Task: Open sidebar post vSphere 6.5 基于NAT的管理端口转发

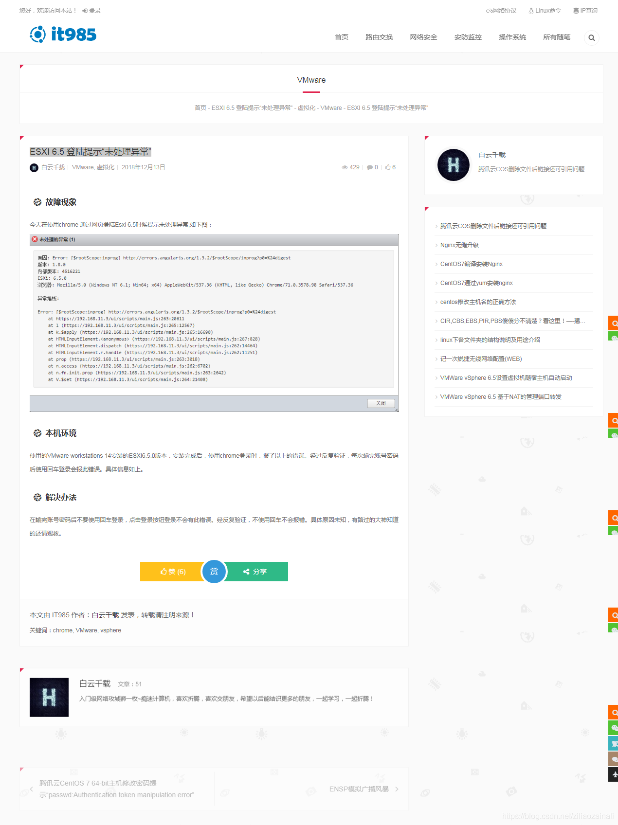Action: 501,397
